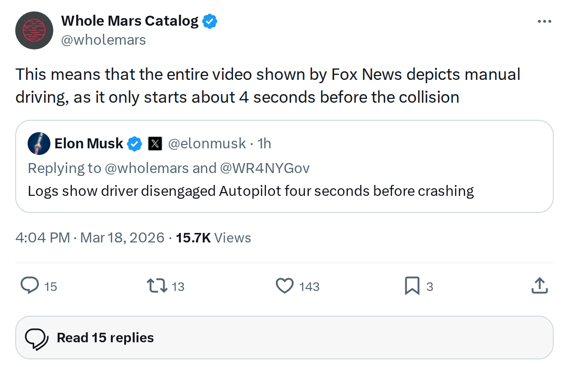The image size is (569, 367).
Task: Click Whole Mars Catalog's profile avatar
Action: click(34, 30)
